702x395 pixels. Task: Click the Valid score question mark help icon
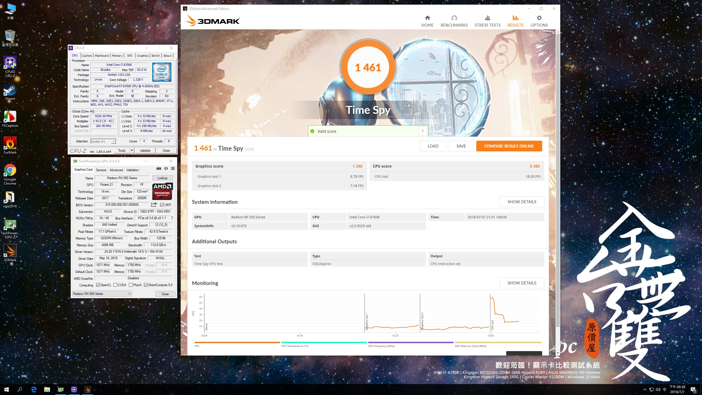[x=423, y=131]
